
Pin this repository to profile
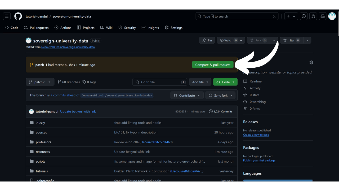[207, 40]
